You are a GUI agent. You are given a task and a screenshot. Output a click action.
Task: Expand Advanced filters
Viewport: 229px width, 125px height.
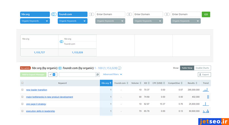click(113, 74)
